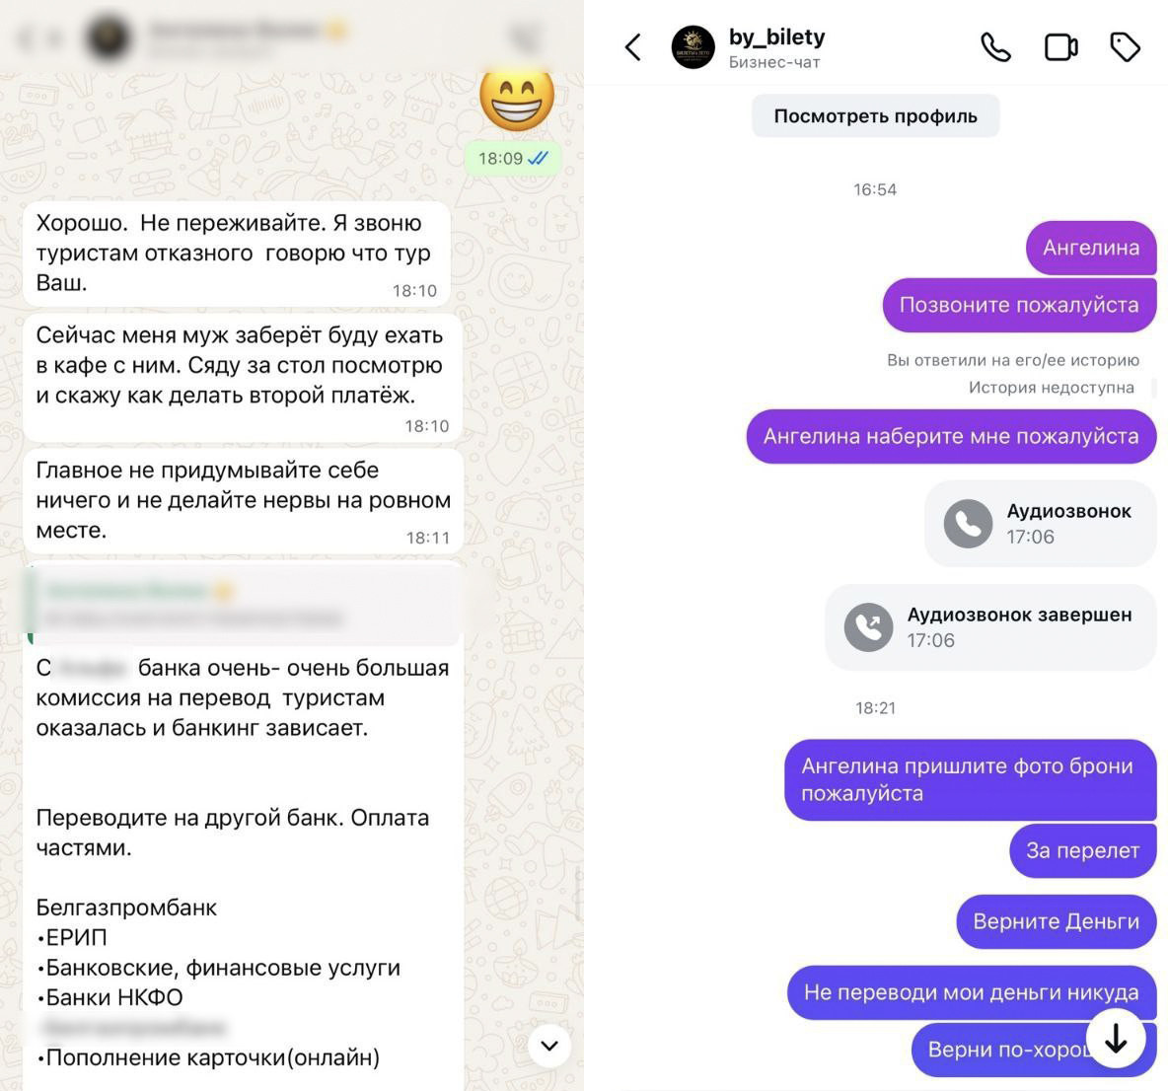Screen dimensions: 1168x1091
Task: Select the Позвоните пожалуйста message bubble
Action: pos(1019,306)
